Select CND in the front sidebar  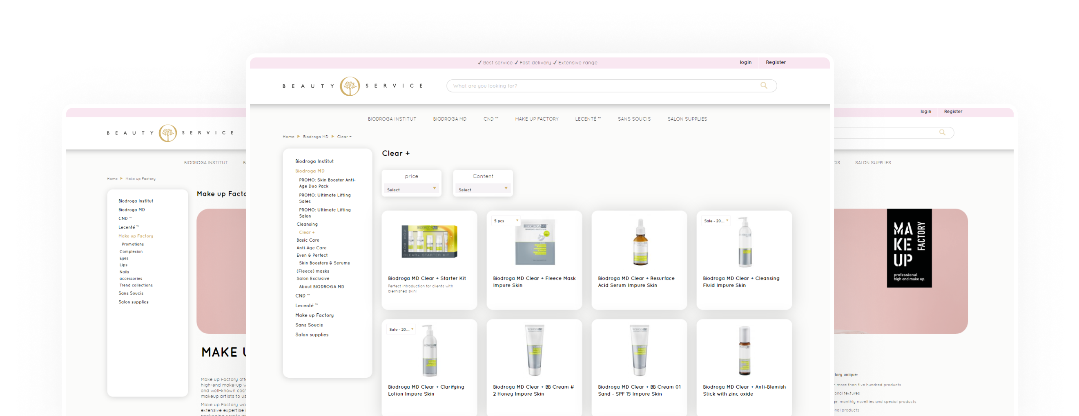coord(302,295)
